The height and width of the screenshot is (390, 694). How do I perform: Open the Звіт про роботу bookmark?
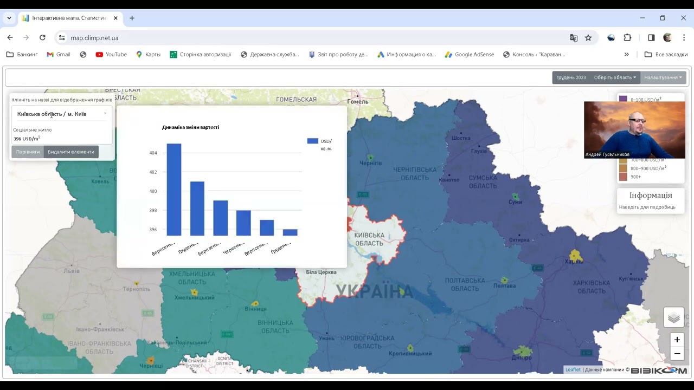(x=338, y=54)
